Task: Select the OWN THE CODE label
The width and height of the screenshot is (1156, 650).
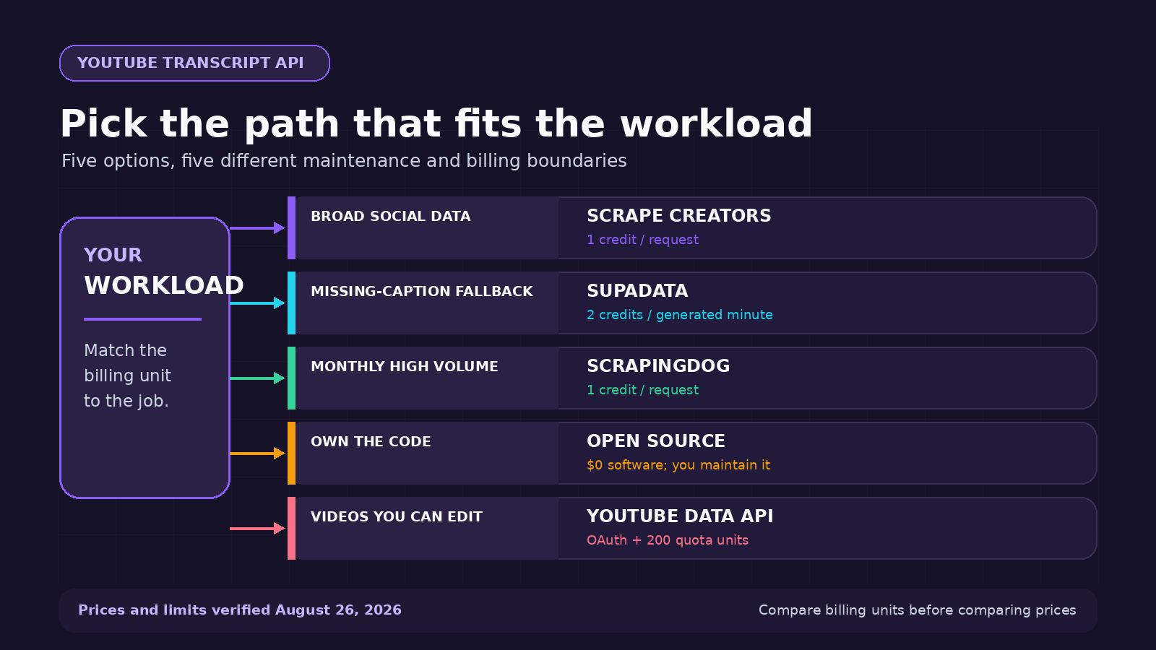Action: point(371,441)
